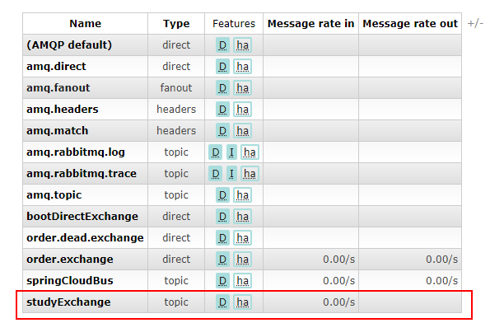Viewport: 504px width, 323px height.
Task: Select springCloudBus message rate out 0.00/s
Action: tap(441, 281)
